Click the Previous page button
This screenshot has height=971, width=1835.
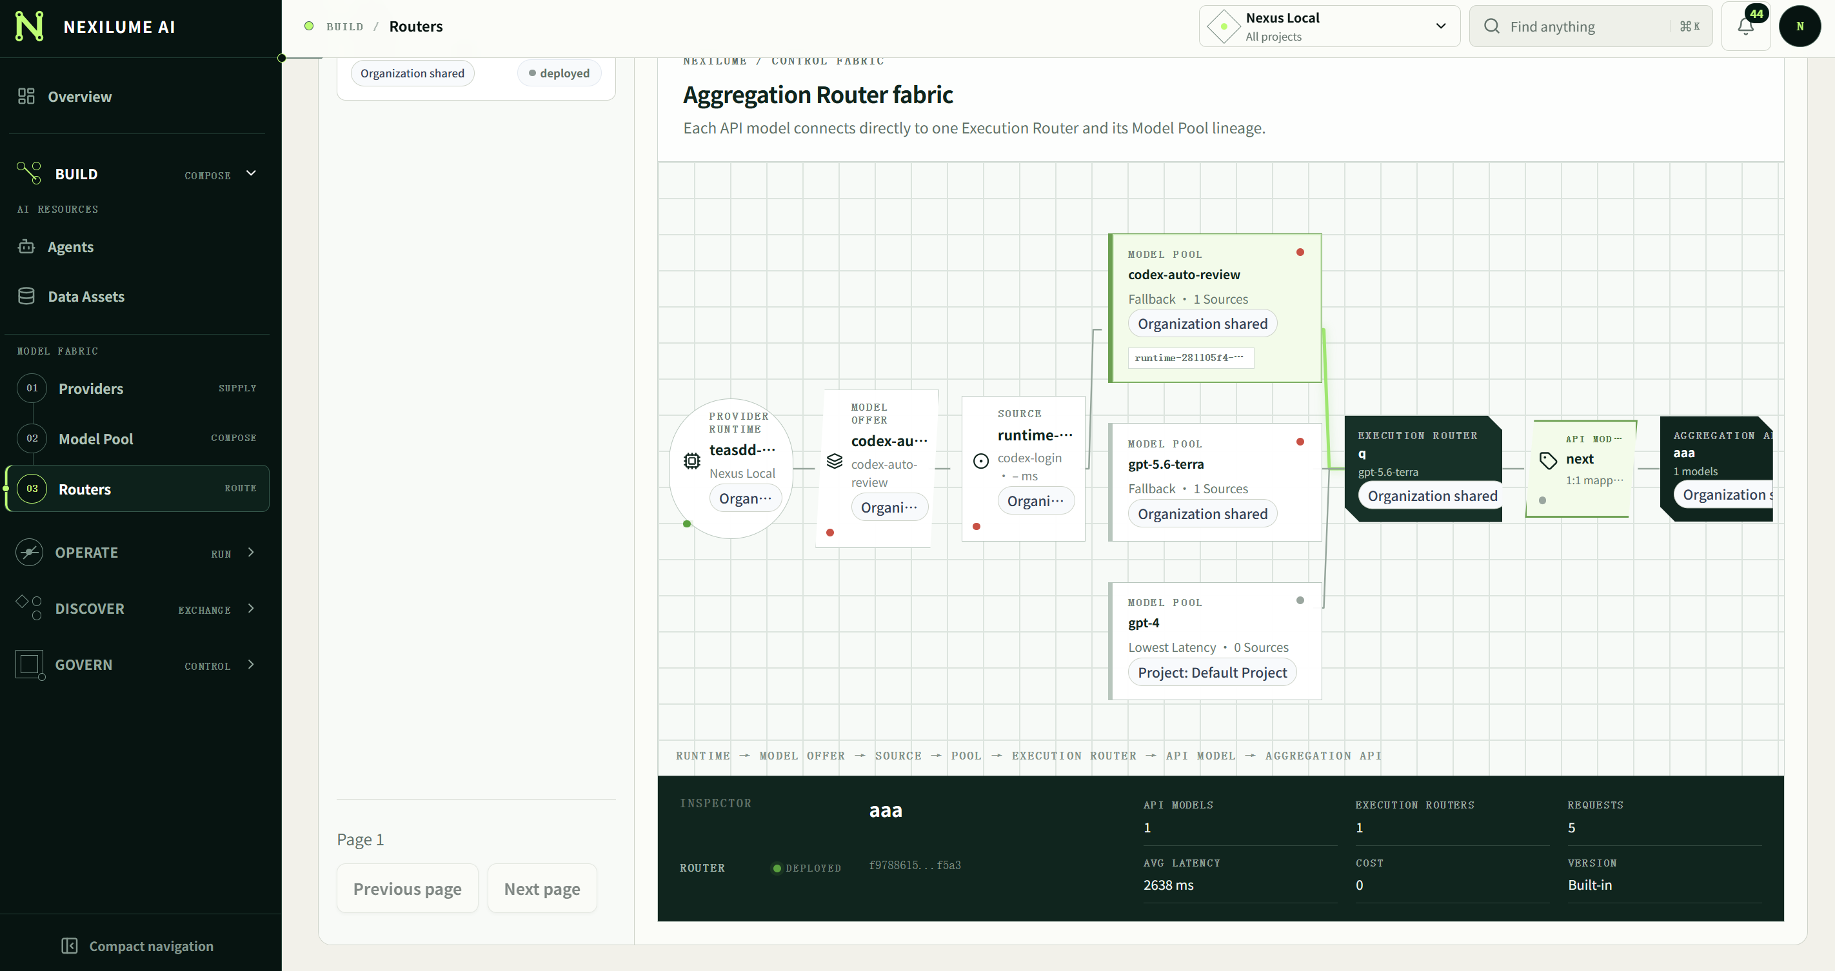point(408,888)
